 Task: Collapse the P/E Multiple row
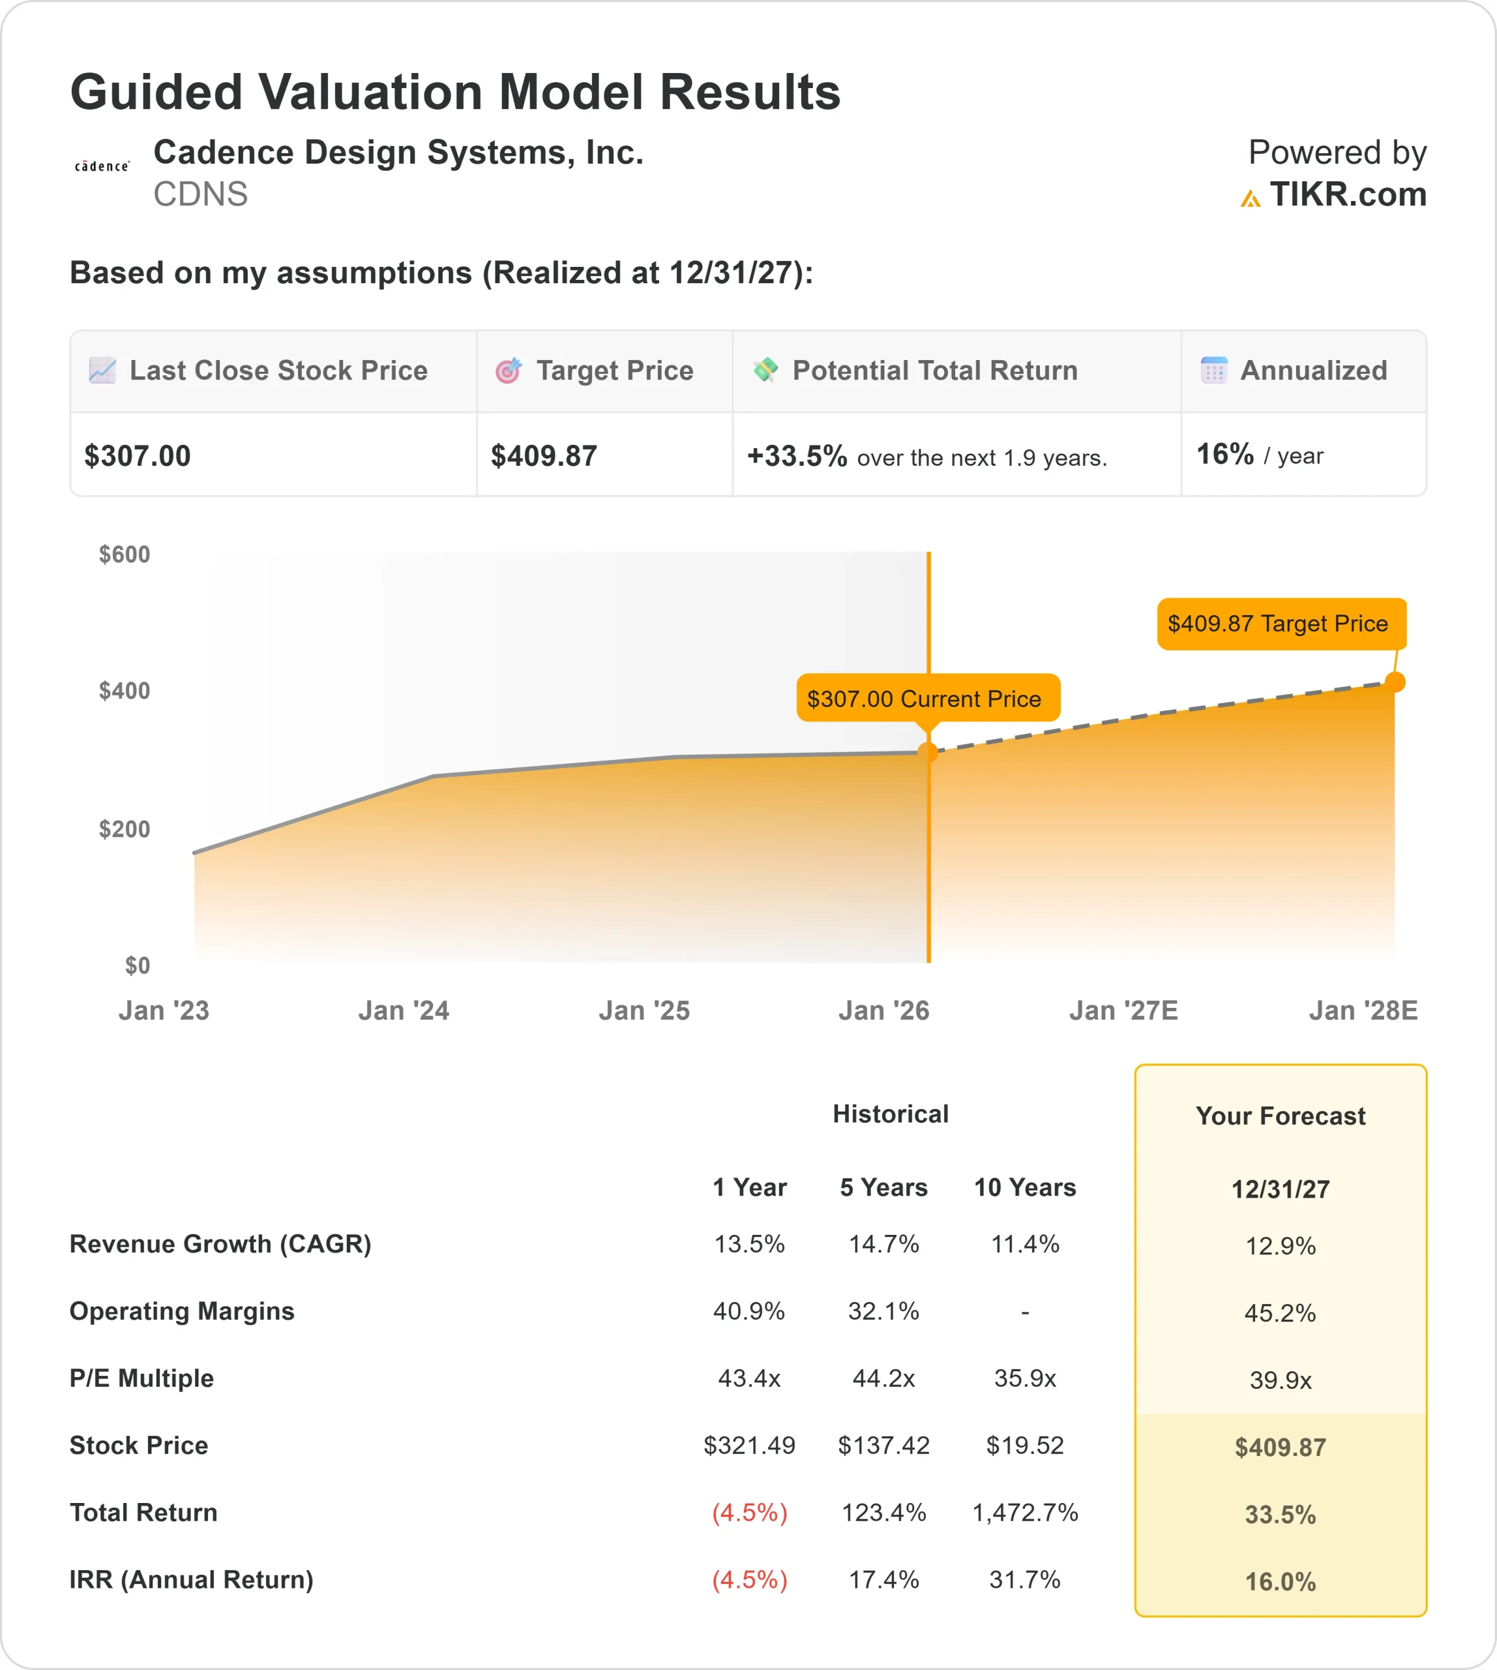pyautogui.click(x=141, y=1378)
